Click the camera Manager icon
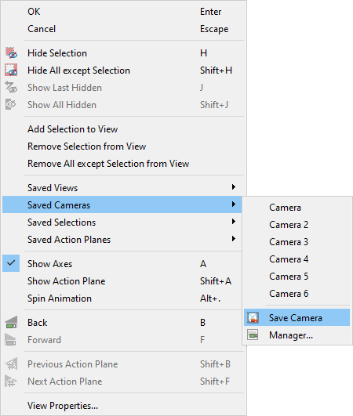353x416 pixels. [253, 335]
